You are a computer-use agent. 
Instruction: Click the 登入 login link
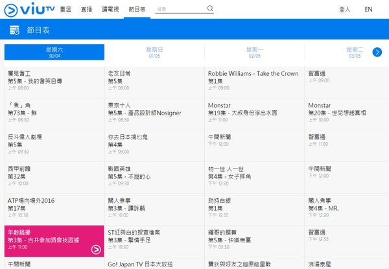click(x=345, y=10)
